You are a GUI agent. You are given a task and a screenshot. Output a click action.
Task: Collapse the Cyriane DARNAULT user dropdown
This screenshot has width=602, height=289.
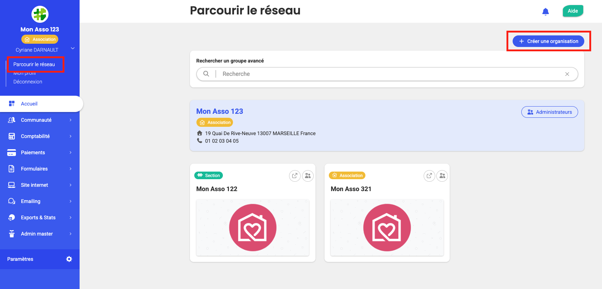(73, 48)
